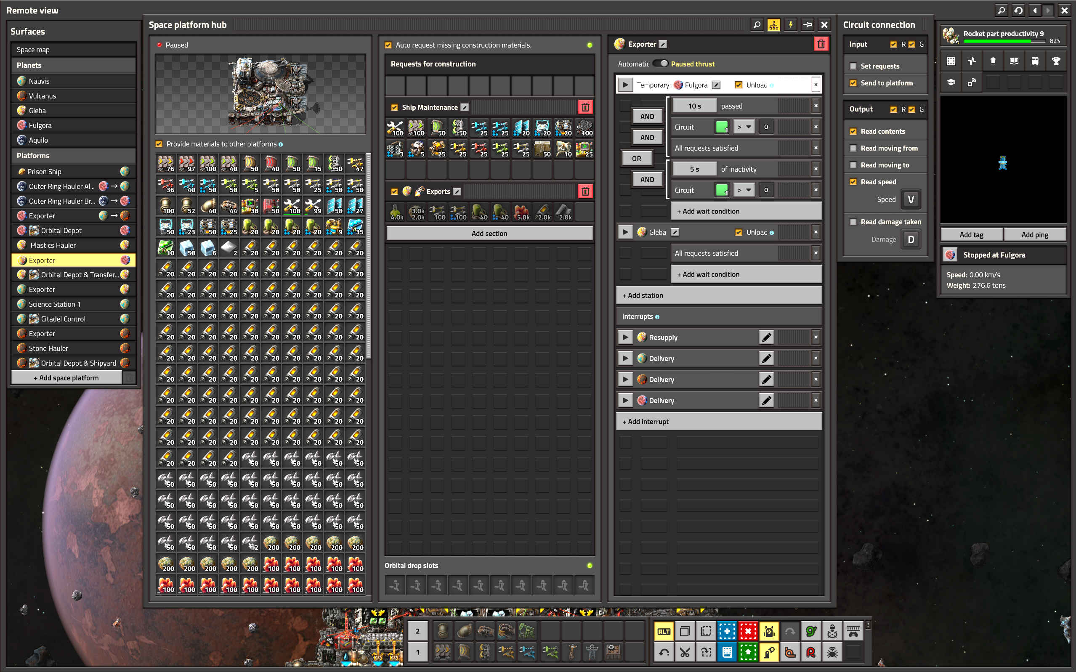The image size is (1076, 672).
Task: Open the trains overview icon
Action: 1035,61
